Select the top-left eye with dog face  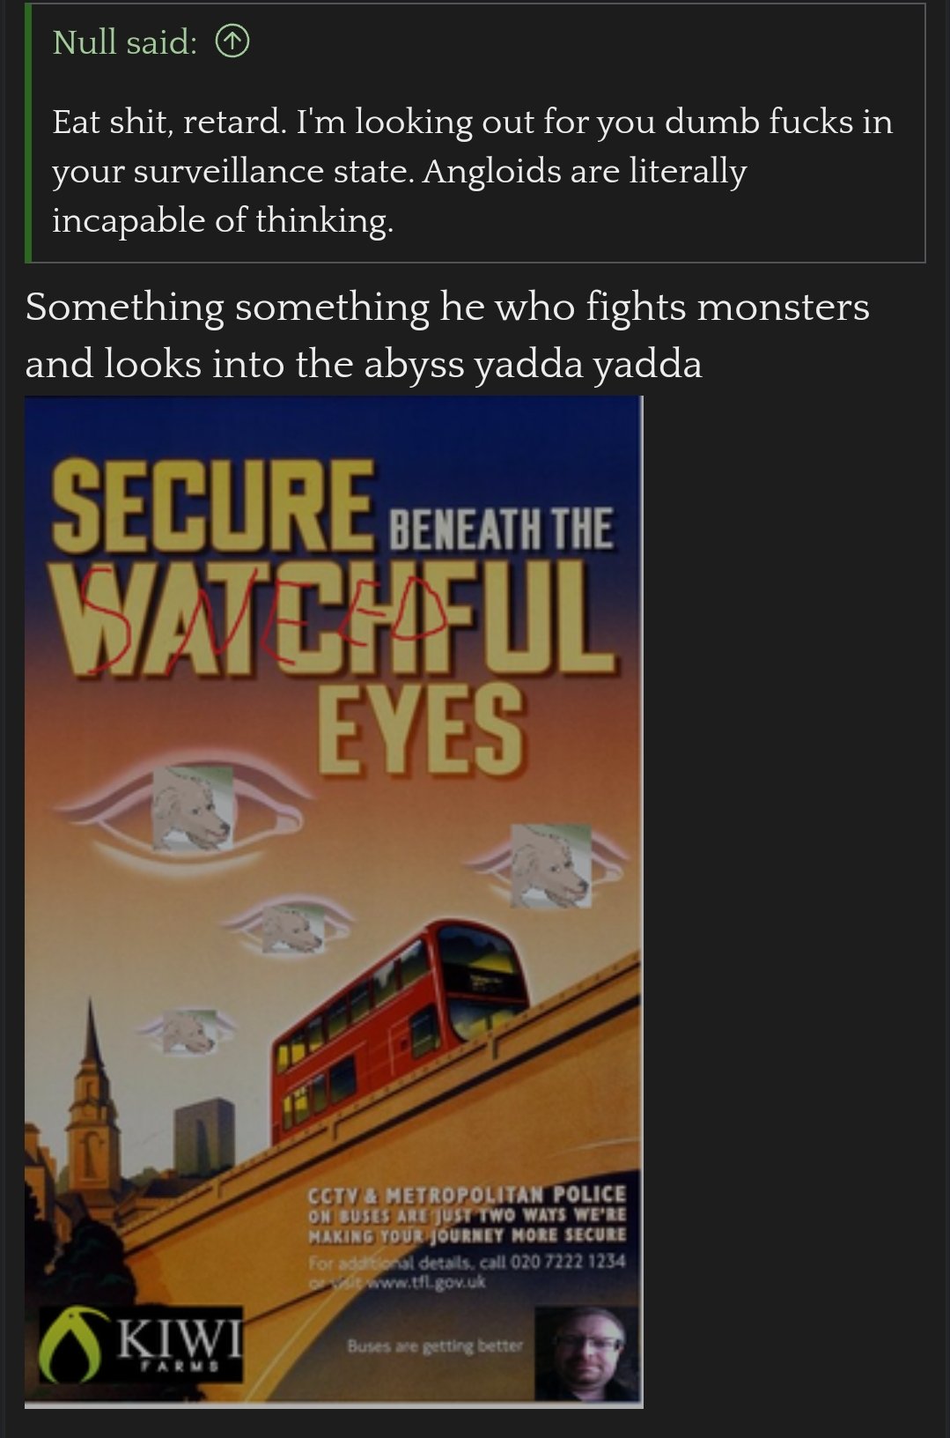pyautogui.click(x=193, y=808)
